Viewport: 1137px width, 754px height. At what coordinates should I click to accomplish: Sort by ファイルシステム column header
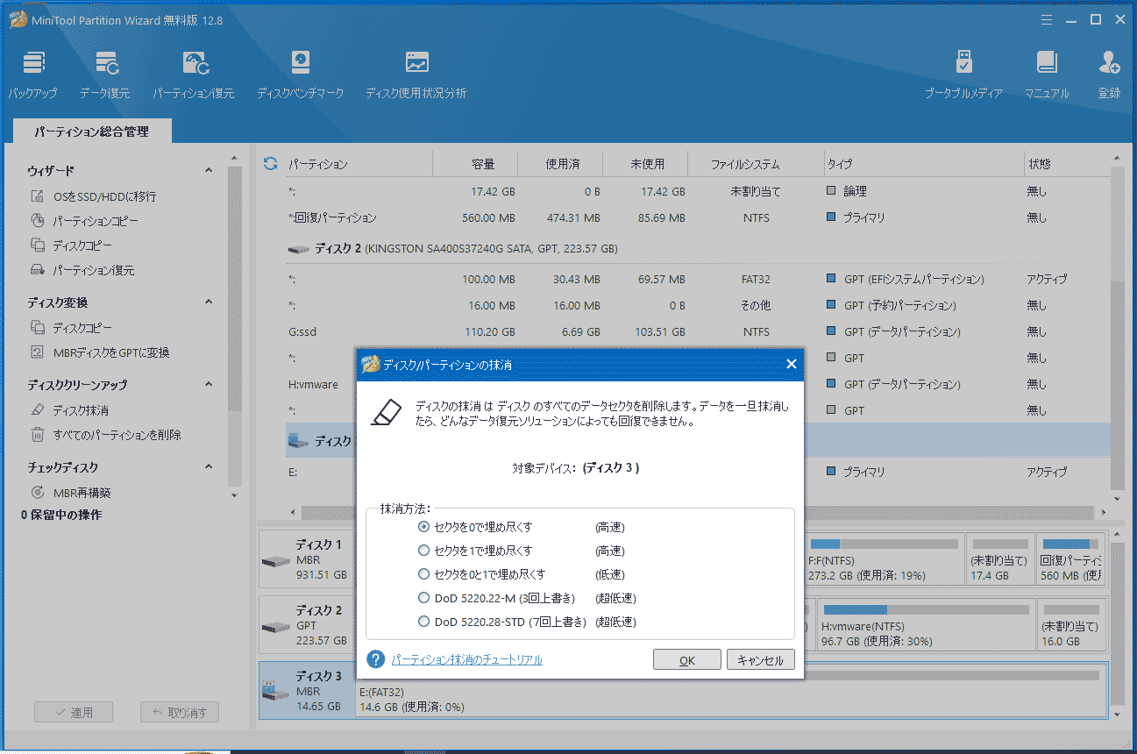[756, 164]
